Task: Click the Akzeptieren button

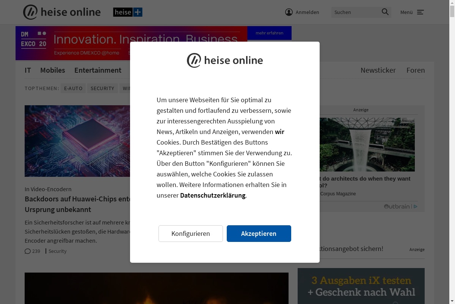Action: (259, 234)
